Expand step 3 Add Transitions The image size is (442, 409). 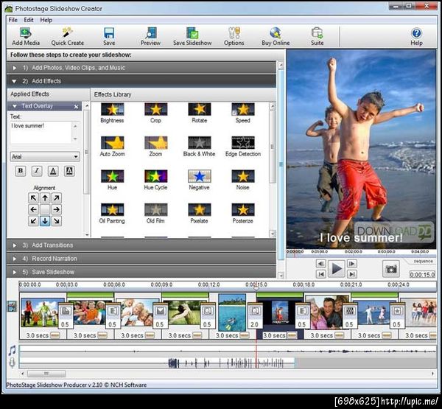point(141,245)
